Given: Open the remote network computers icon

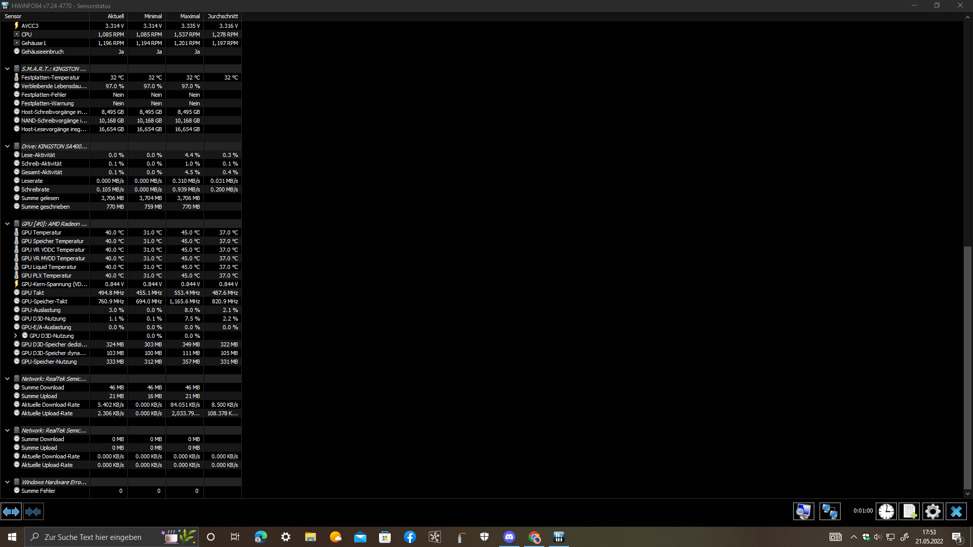Looking at the screenshot, I should [x=830, y=512].
